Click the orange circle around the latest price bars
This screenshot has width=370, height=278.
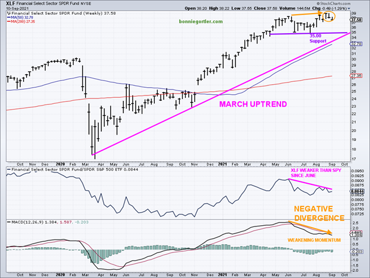point(328,16)
